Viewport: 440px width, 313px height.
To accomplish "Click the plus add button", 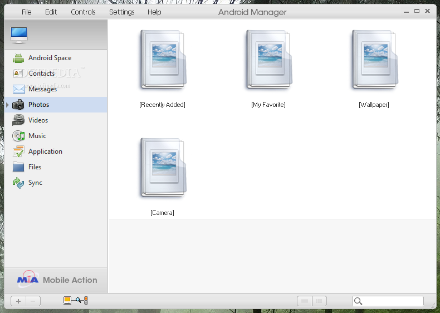I will (18, 301).
